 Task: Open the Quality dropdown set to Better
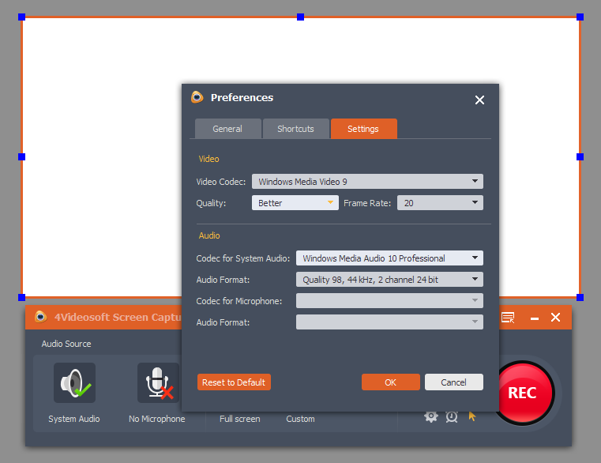coord(295,203)
